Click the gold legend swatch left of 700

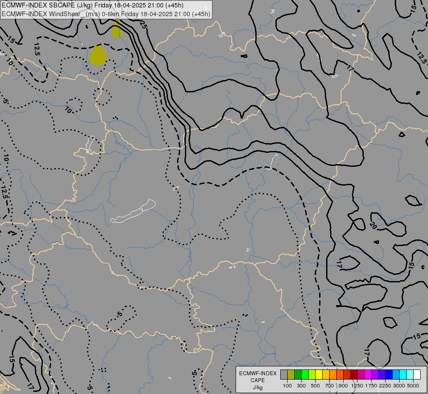326,375
